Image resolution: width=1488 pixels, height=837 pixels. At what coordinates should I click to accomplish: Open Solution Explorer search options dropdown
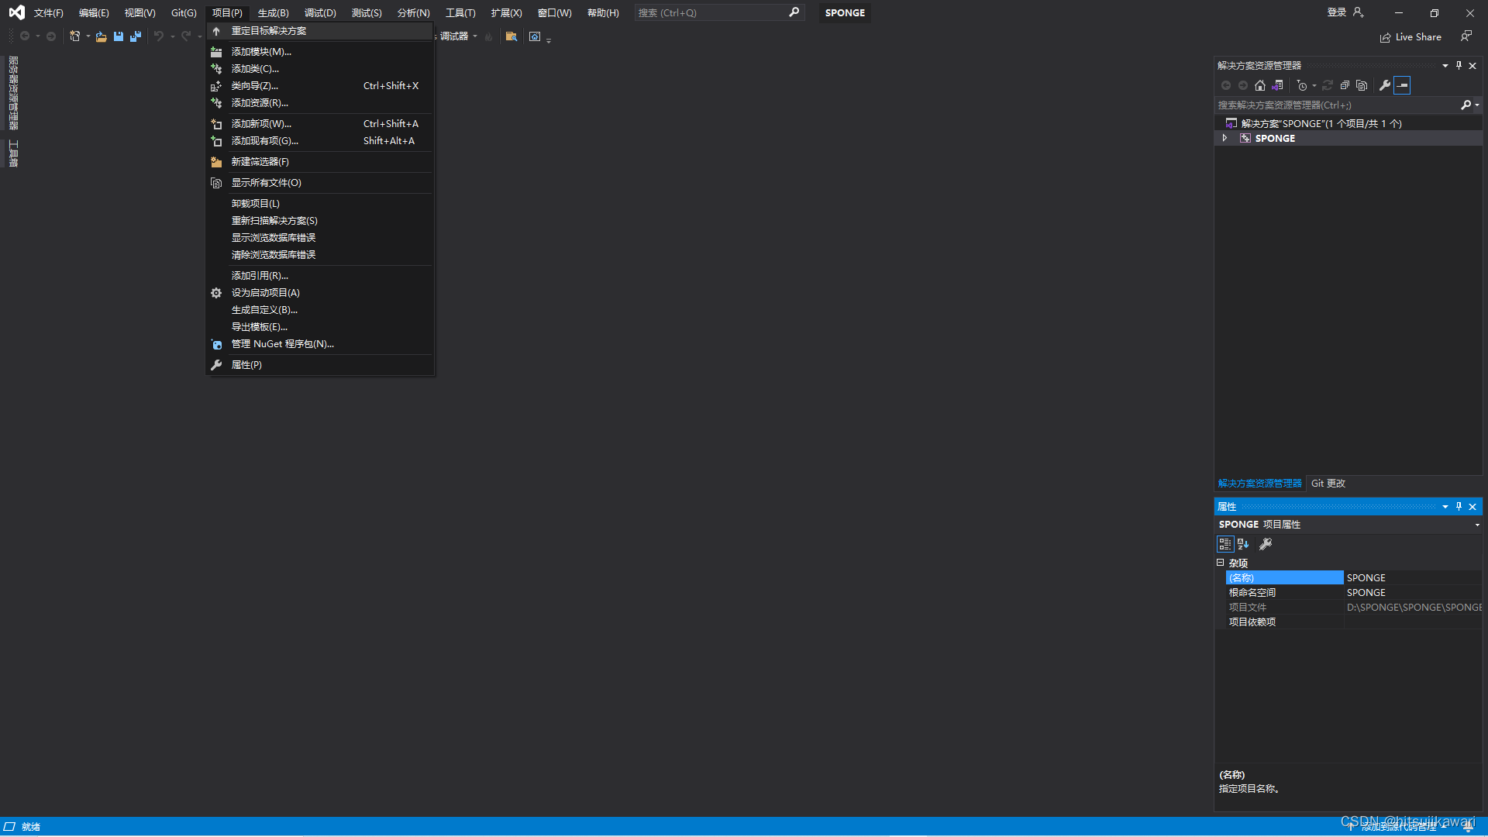click(1477, 105)
